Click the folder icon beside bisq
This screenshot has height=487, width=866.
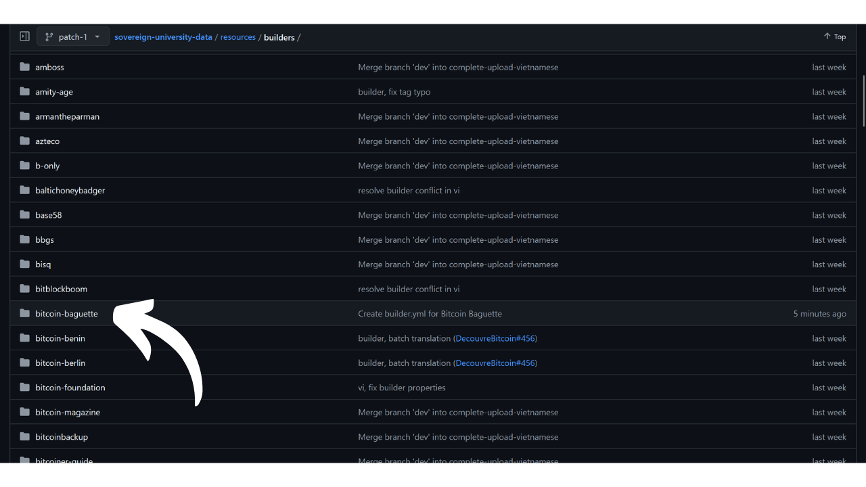click(x=25, y=264)
